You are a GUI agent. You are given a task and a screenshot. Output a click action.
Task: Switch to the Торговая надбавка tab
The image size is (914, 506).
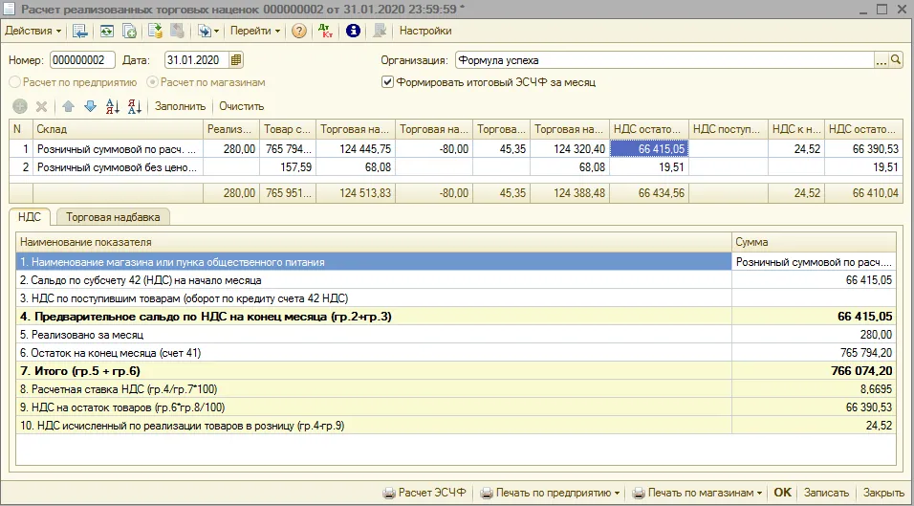pos(113,217)
